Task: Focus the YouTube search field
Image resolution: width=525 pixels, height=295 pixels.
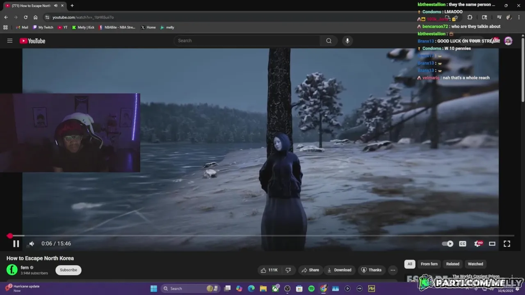Action: [x=247, y=41]
